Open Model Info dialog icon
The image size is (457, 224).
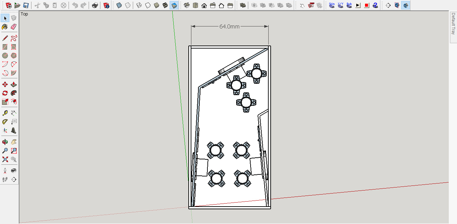click(x=106, y=5)
